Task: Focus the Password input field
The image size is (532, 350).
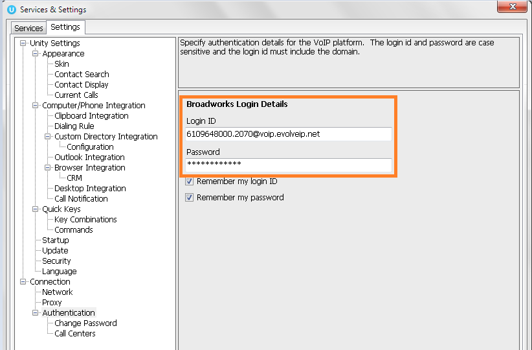Action: (288, 165)
